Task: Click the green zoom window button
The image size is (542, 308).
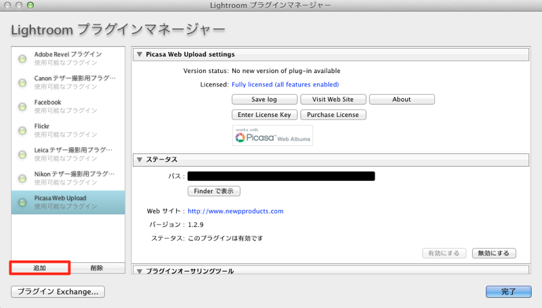Action: tap(30, 5)
